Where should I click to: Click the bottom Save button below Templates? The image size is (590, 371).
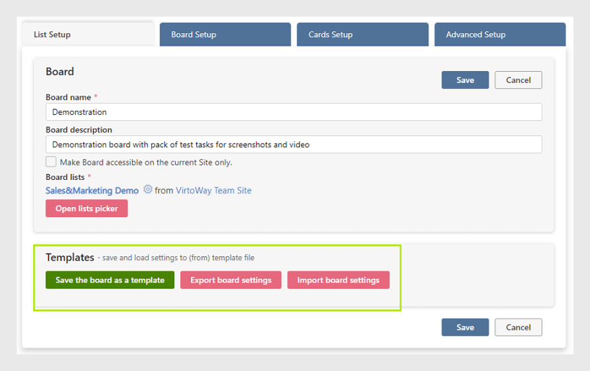tap(465, 327)
